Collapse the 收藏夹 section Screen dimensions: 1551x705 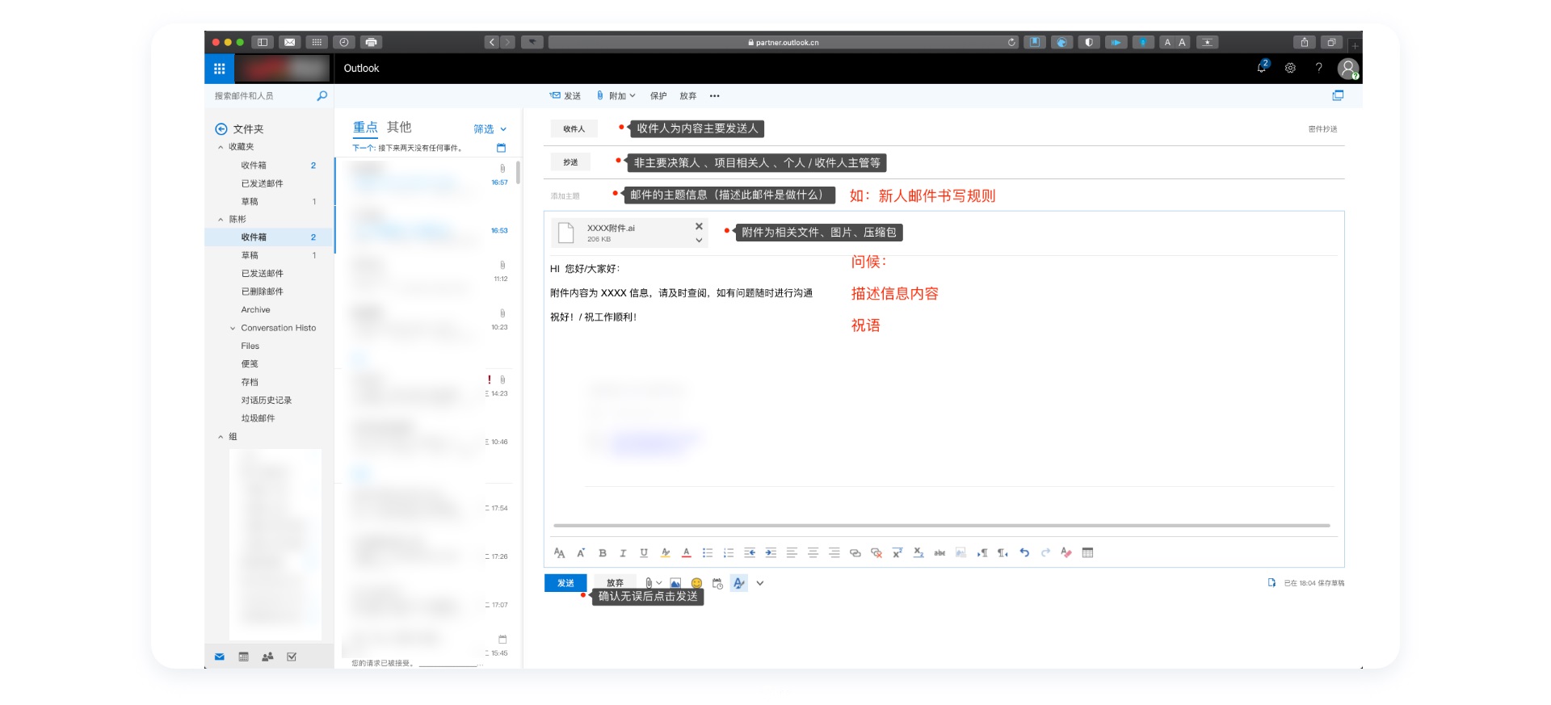click(x=221, y=147)
